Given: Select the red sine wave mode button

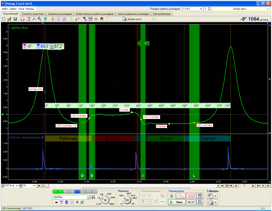Looking at the screenshot, I should 181,196.
